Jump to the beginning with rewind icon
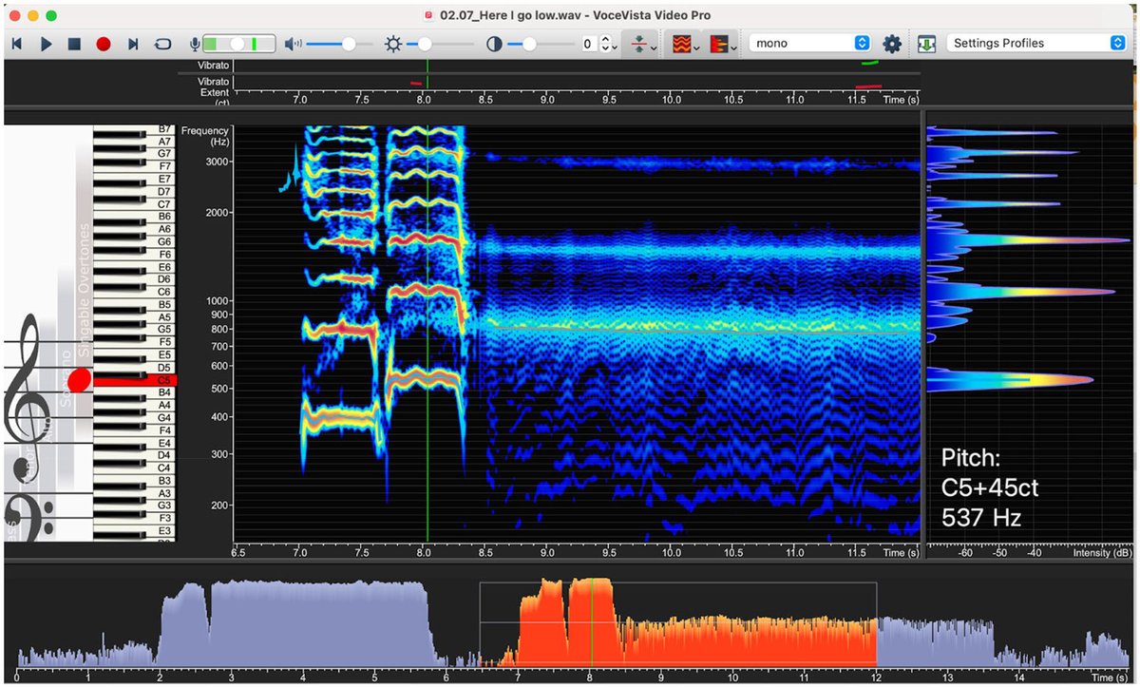Screen dimensions: 1140x687 tap(17, 44)
